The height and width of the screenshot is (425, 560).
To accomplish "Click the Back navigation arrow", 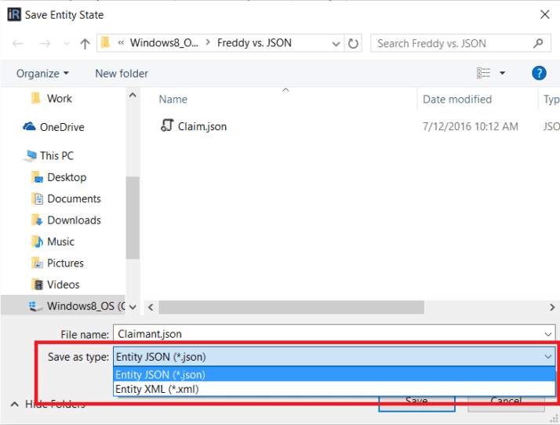I will tap(18, 44).
